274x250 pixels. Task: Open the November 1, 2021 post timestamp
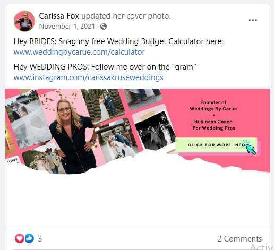67,27
